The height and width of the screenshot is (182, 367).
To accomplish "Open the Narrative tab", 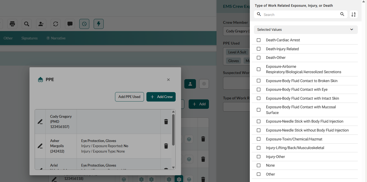I will [x=58, y=38].
